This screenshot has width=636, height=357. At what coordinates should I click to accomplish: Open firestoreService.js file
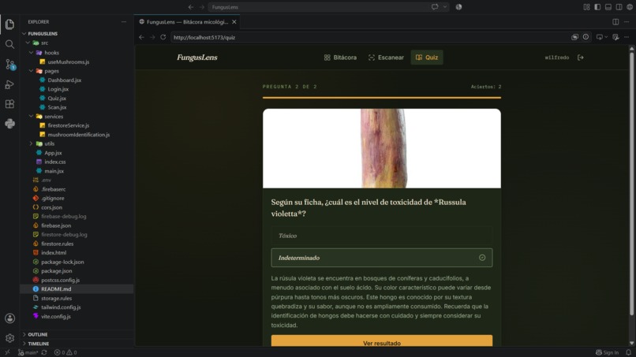coord(68,125)
